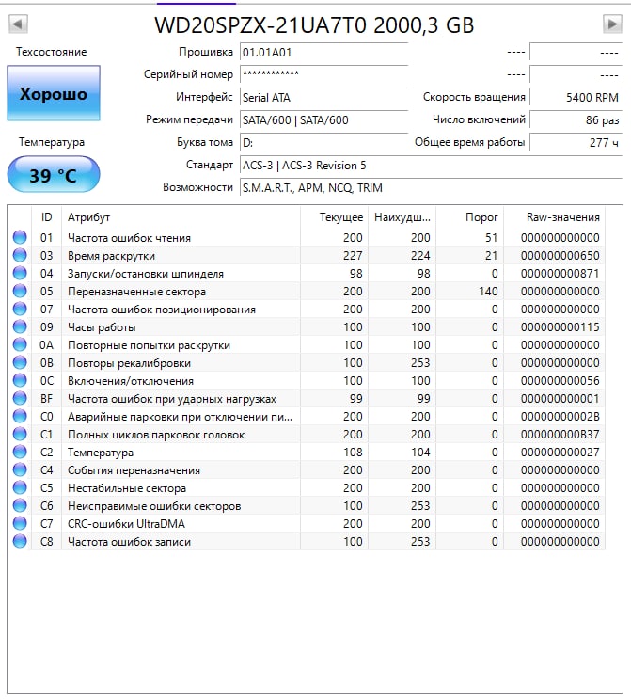Click status circle for Аварийные парковки row
The image size is (631, 700).
(x=20, y=416)
